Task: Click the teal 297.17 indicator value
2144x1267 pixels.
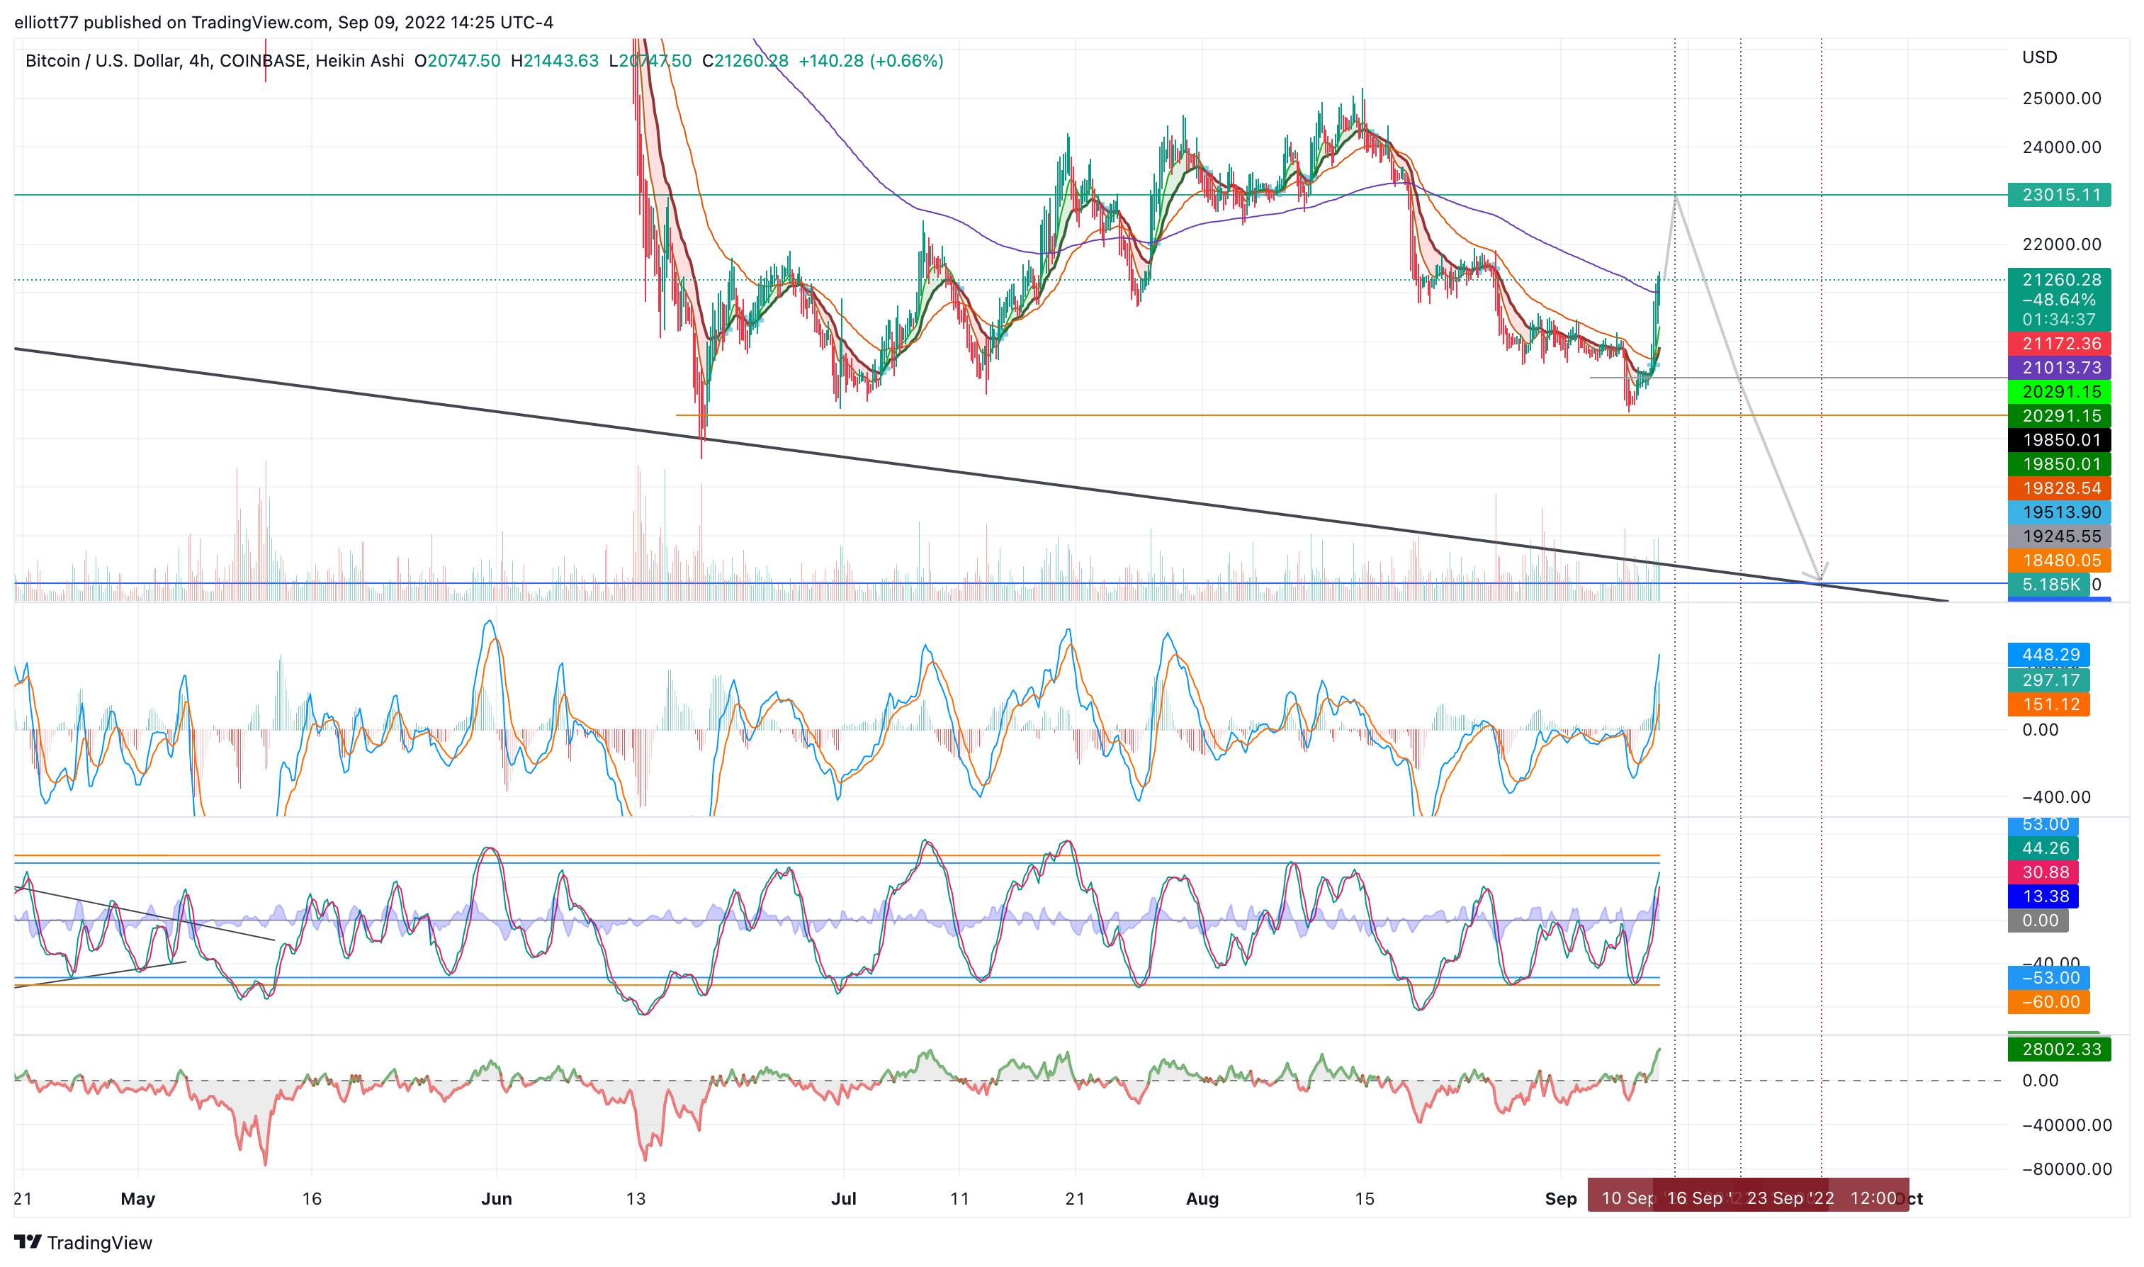Action: point(2048,680)
